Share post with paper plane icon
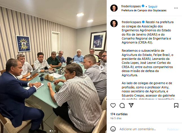This screenshot has height=133, width=182. click(x=131, y=105)
